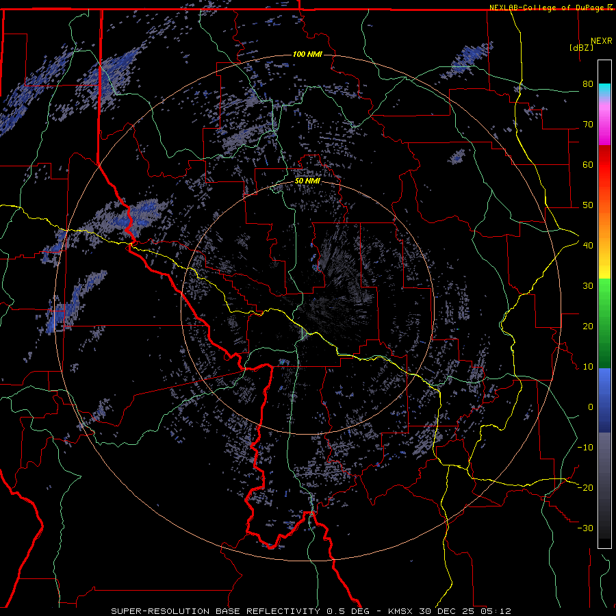This screenshot has width=616, height=616.
Task: Click the 40 value on the dBZ scale
Action: 588,246
